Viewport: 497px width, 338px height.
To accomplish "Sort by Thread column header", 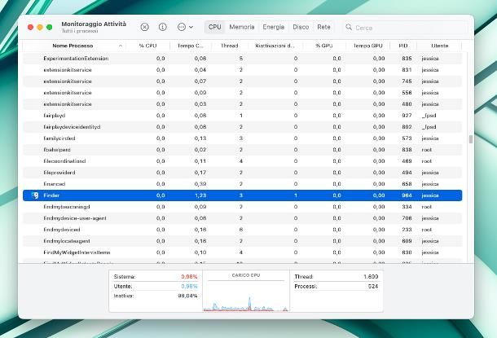I will click(x=230, y=46).
